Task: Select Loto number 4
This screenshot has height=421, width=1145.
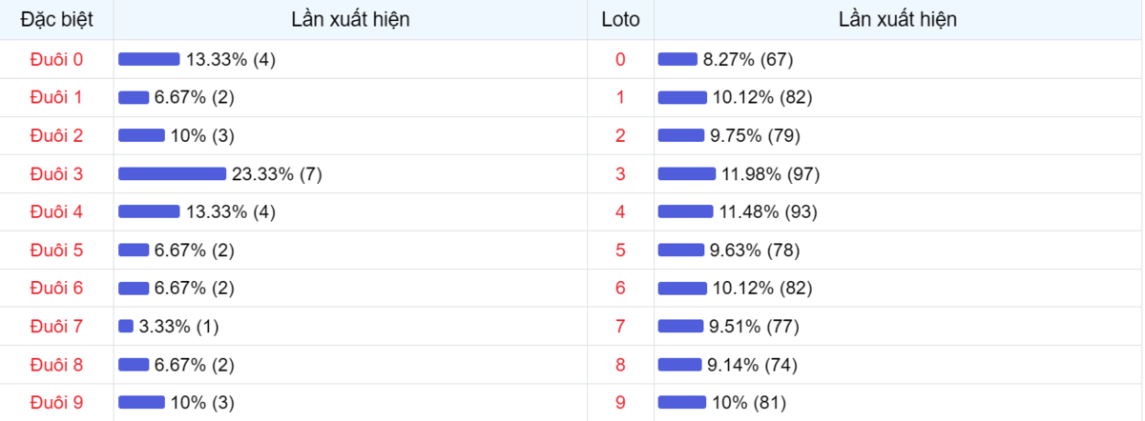Action: 620,211
